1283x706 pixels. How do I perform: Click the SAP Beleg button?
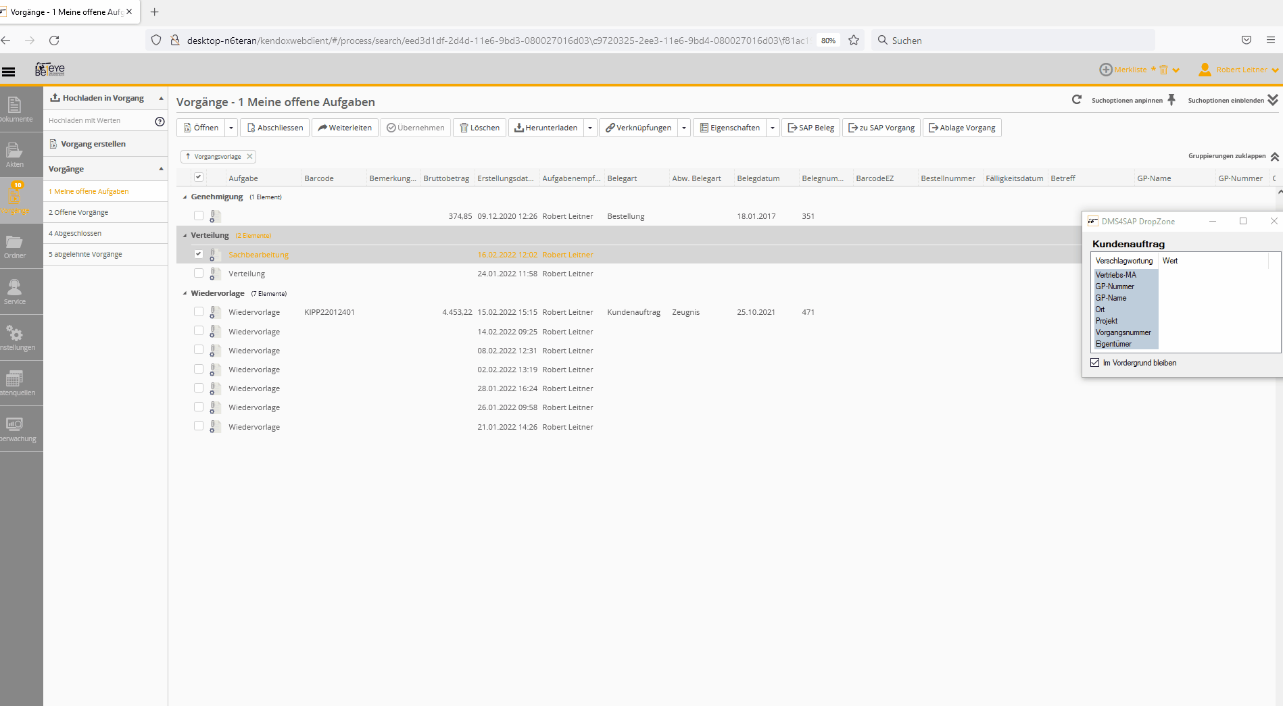pos(810,128)
